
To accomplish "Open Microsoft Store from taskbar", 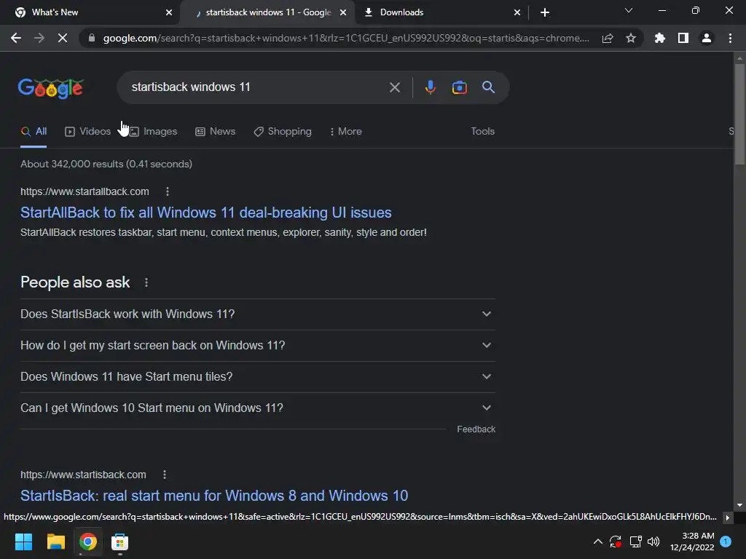I will tap(120, 542).
